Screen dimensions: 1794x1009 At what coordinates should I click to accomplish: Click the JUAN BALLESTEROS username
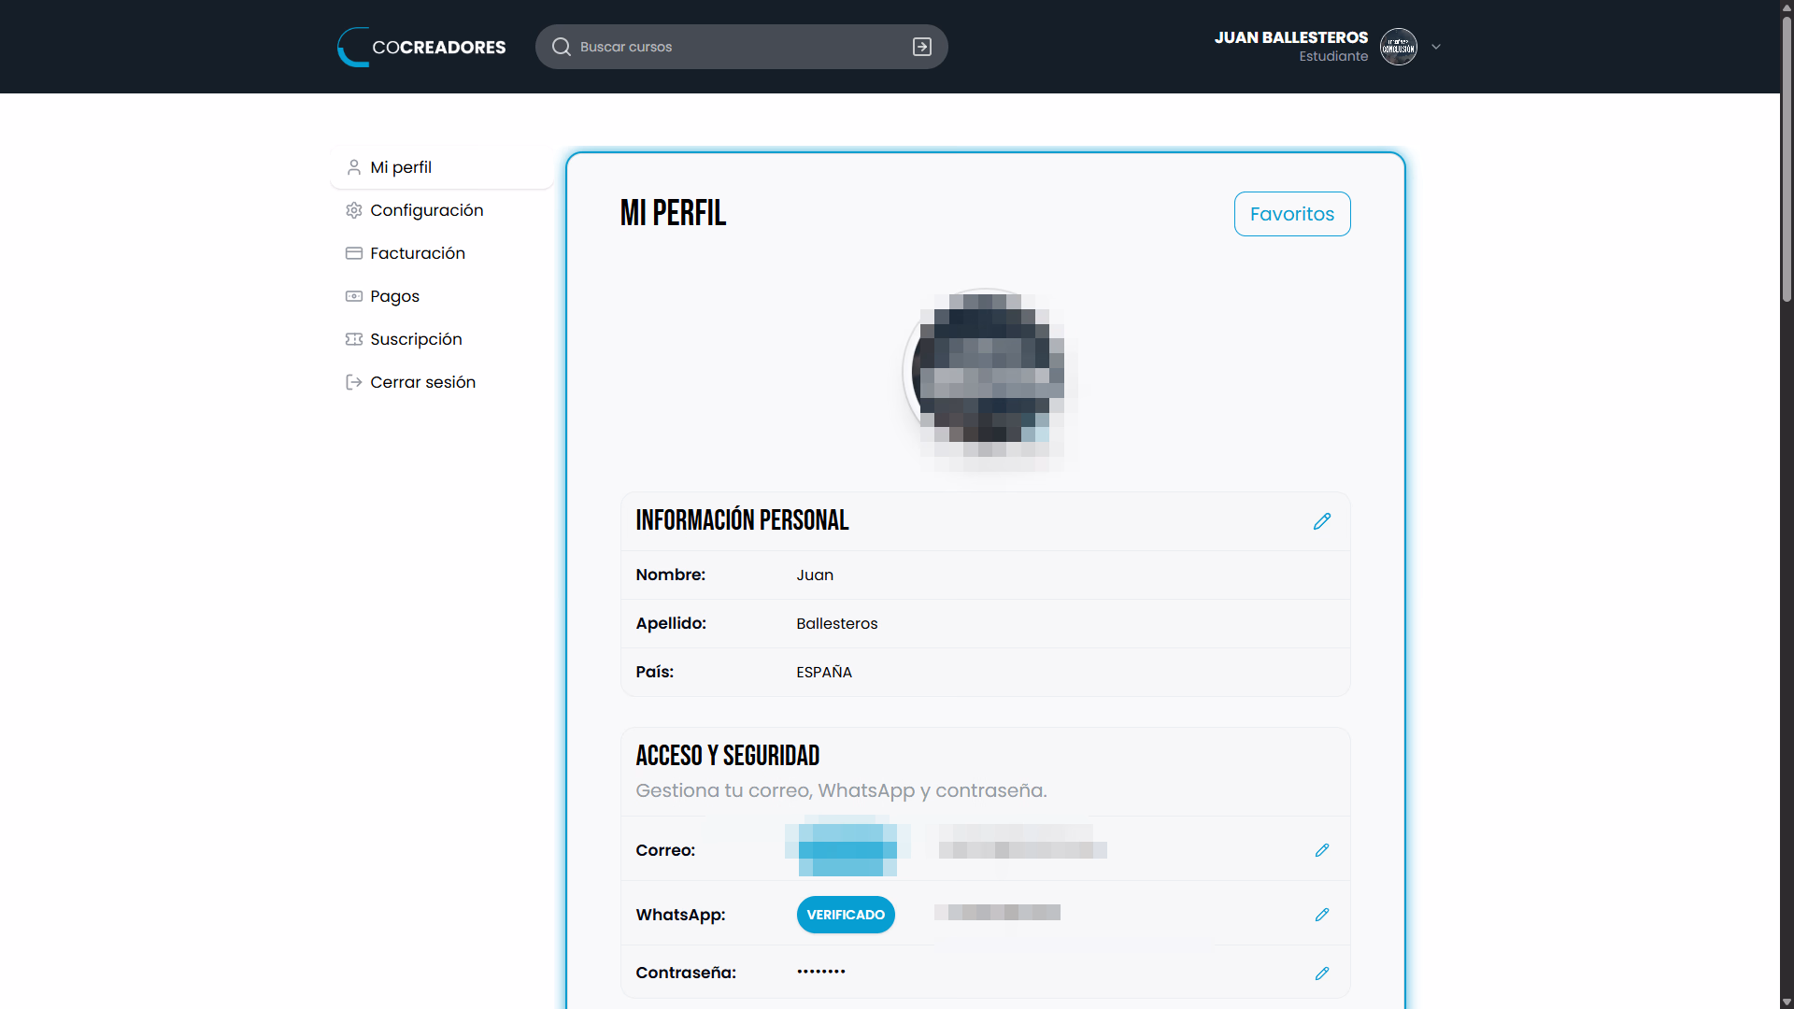(1291, 37)
